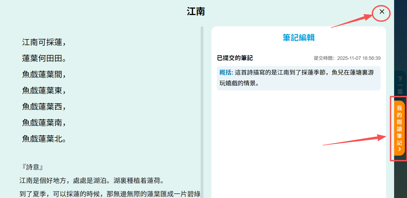Click the 江南 poem title
407x198 pixels.
point(196,12)
